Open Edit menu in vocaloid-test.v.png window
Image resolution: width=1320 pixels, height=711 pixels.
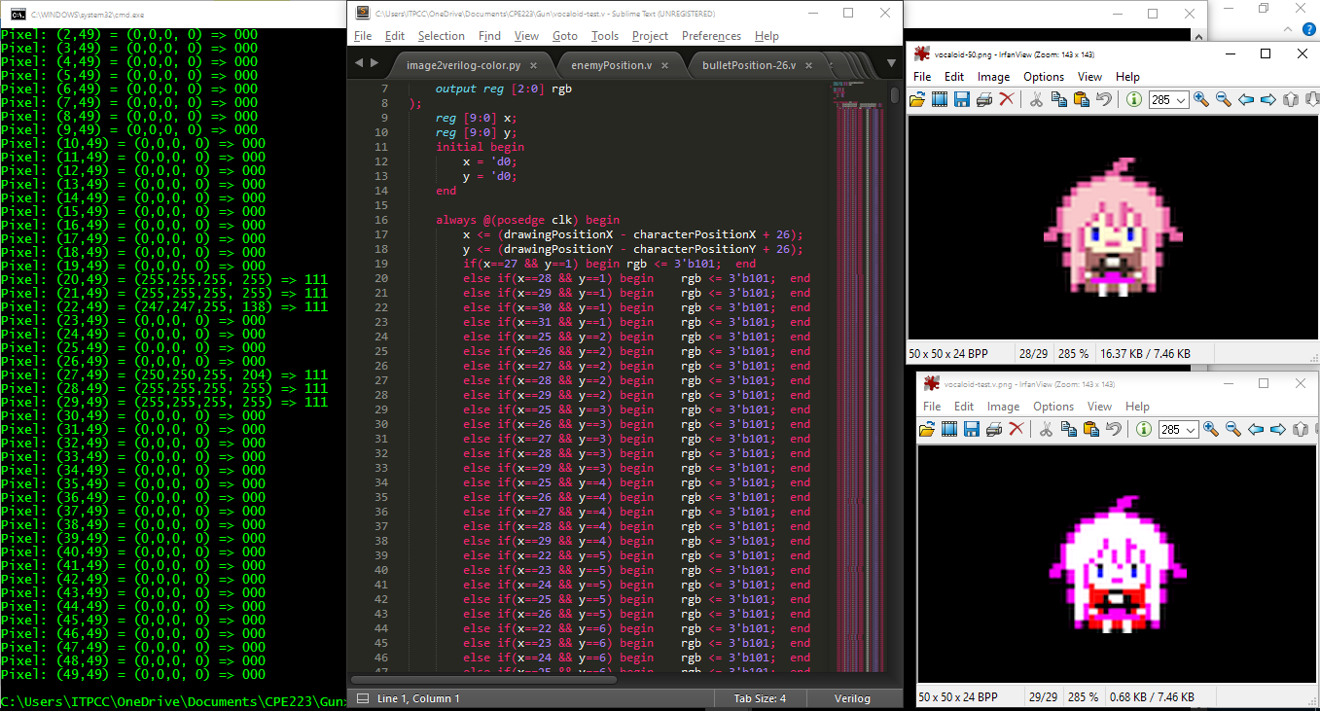[x=964, y=407]
